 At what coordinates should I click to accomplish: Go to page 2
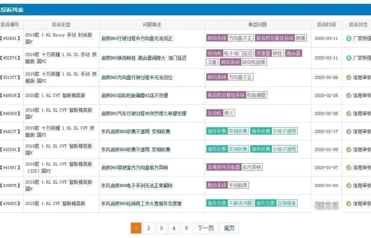click(148, 228)
